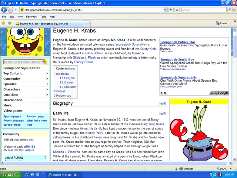The width and height of the screenshot is (237, 178).
Task: Expand the Locations sidebar menu
Action: click(26, 95)
